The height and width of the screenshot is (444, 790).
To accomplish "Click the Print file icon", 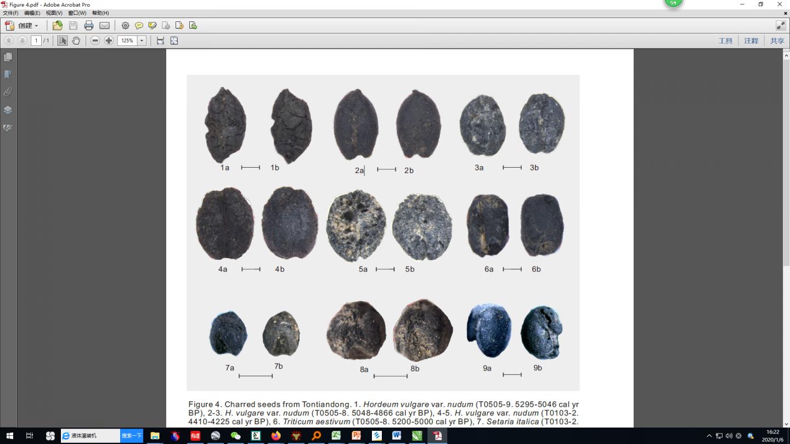I will point(89,25).
